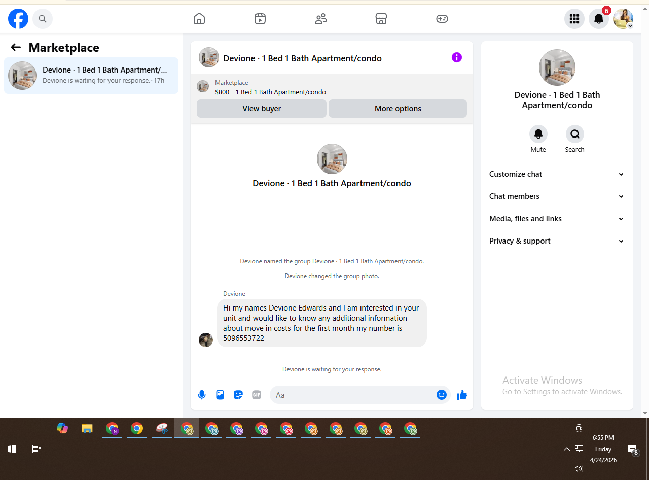Click the sender name "Devione" above the message

pos(234,294)
